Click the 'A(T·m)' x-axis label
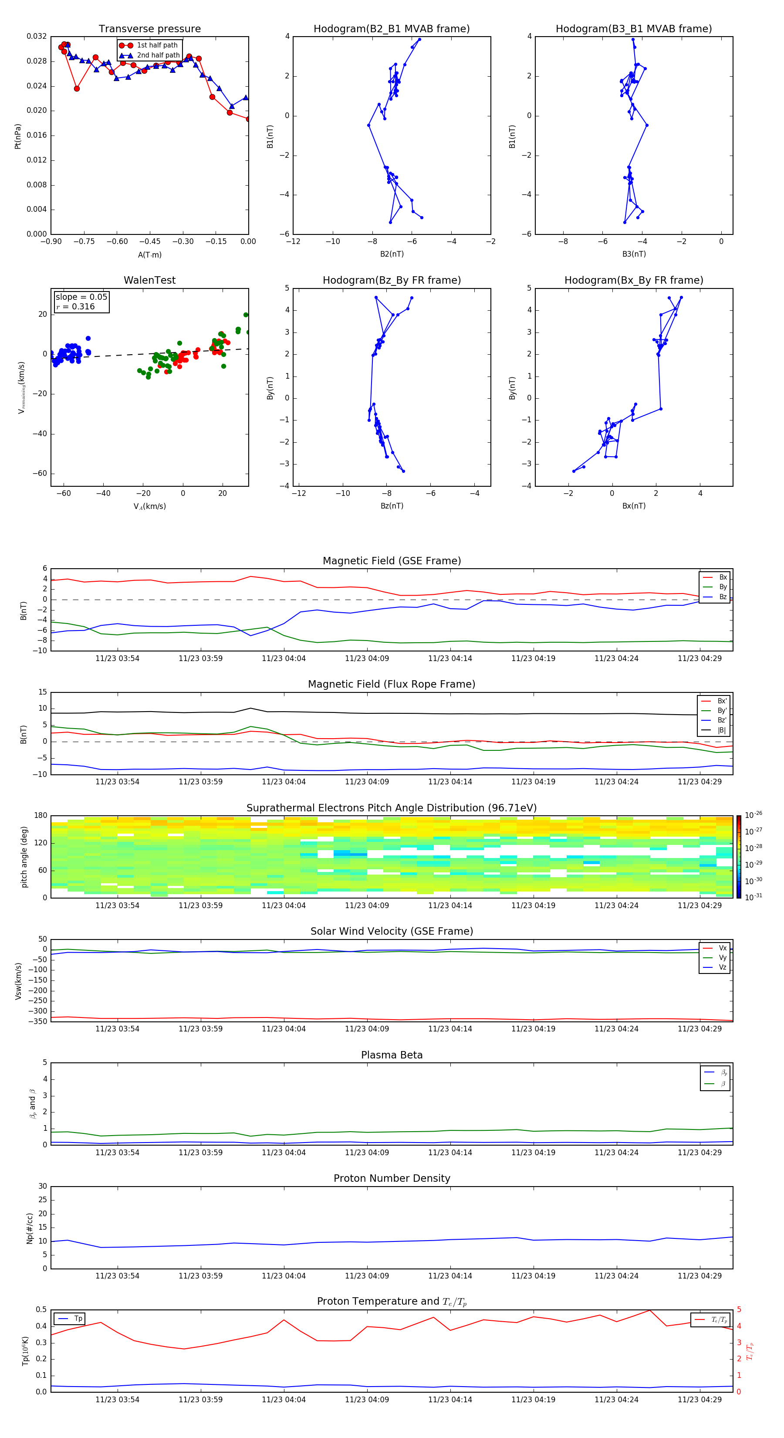This screenshot has height=1438, width=784. point(149,255)
